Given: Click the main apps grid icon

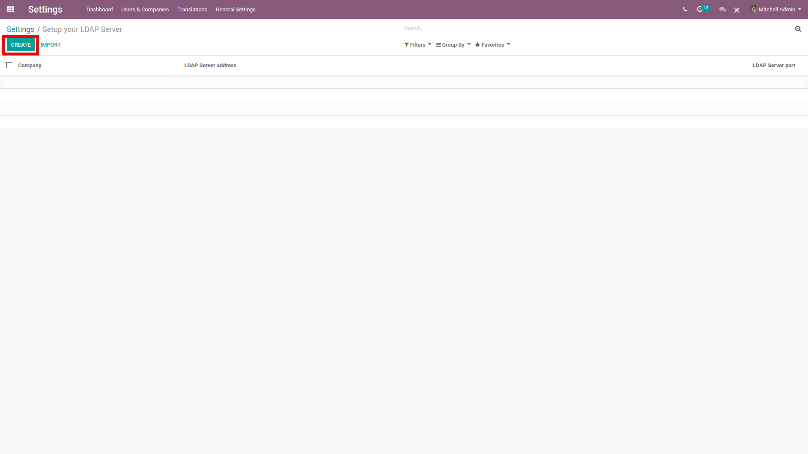Looking at the screenshot, I should coord(11,9).
